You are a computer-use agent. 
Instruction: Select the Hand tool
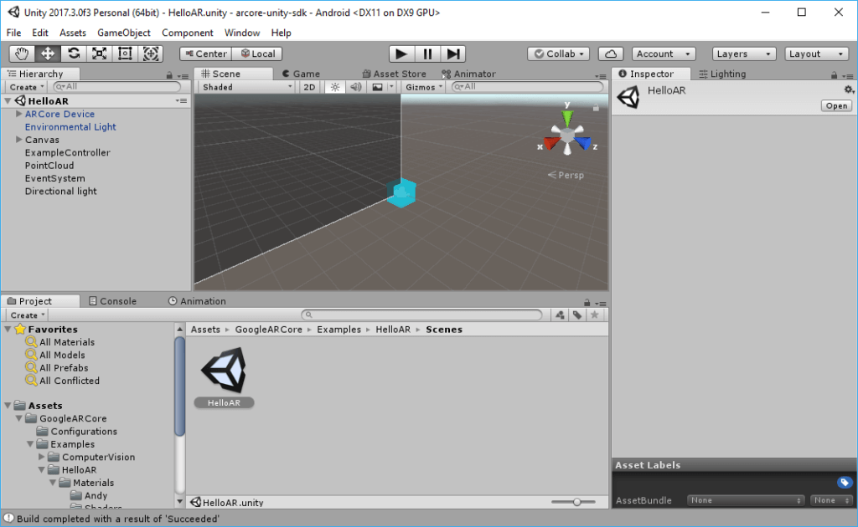click(22, 54)
